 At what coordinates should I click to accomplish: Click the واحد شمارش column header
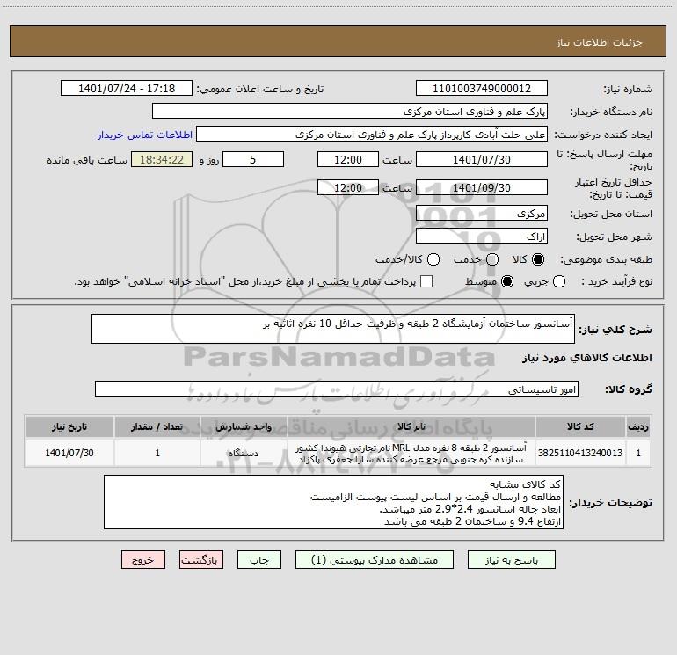click(244, 426)
